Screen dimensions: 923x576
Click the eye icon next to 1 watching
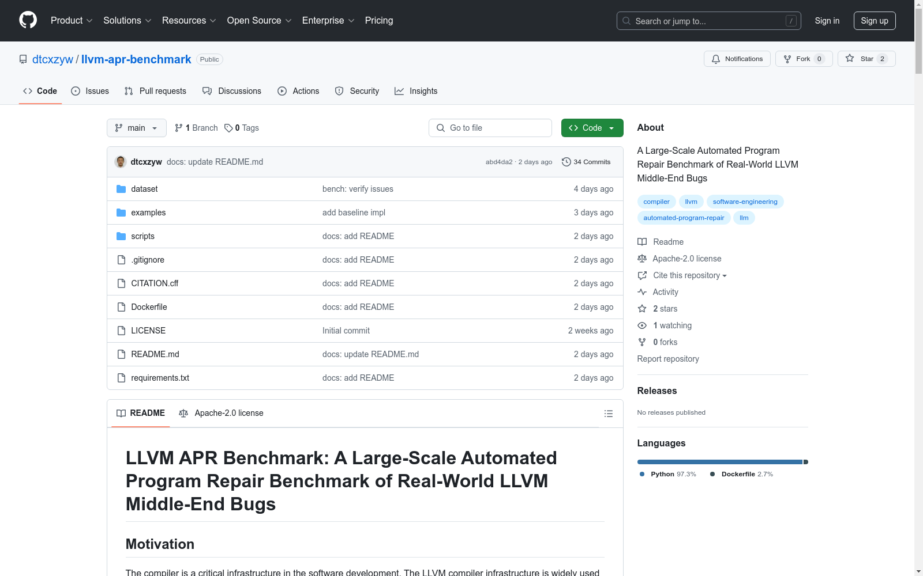coord(642,325)
